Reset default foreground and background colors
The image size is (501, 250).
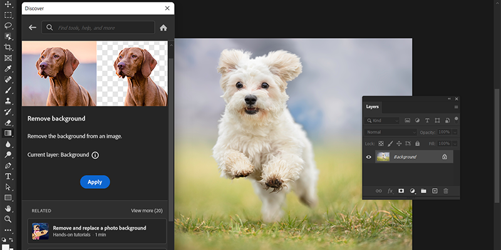pos(4,239)
